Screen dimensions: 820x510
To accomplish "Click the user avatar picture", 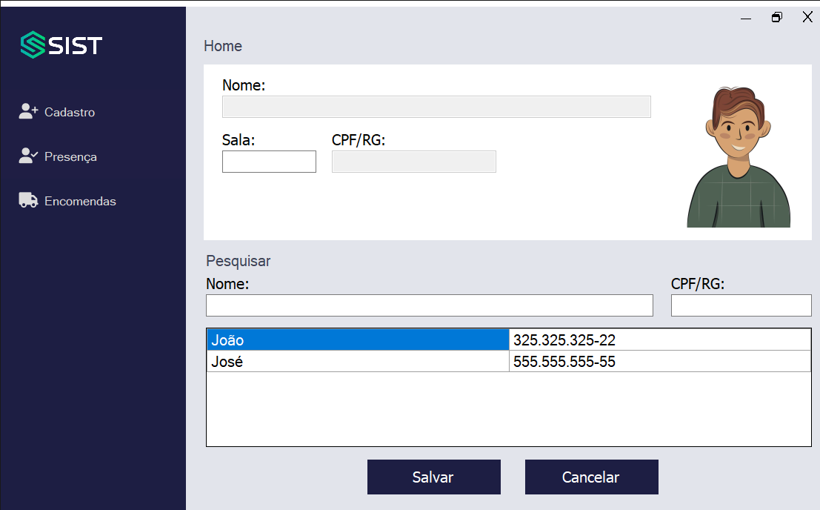I will point(739,156).
